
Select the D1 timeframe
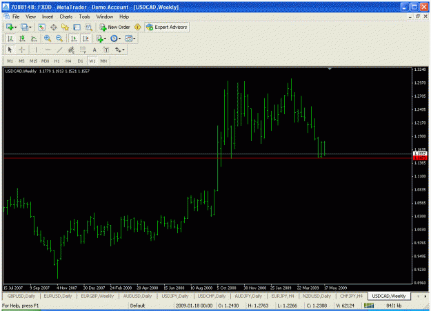click(x=80, y=61)
